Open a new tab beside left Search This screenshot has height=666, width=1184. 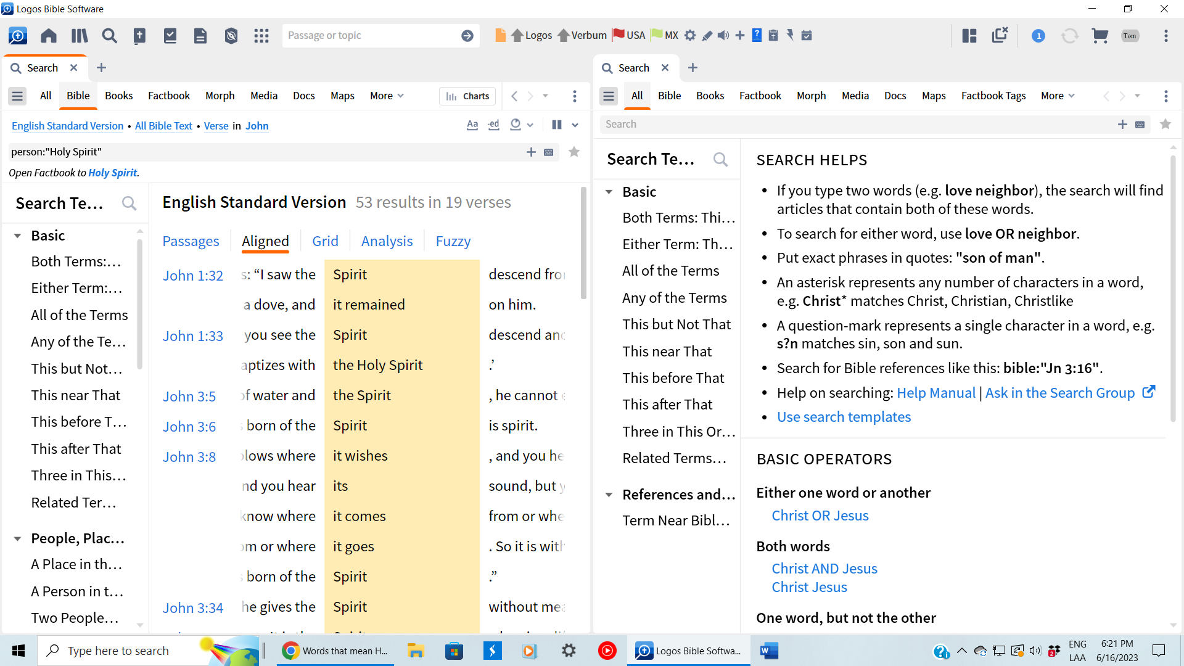(102, 68)
